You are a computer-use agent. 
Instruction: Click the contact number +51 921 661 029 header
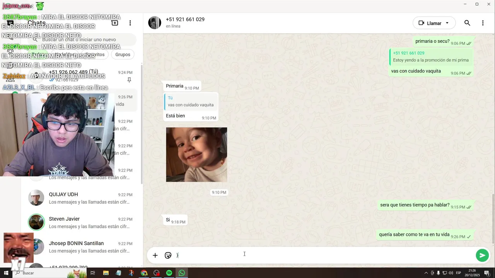tap(185, 19)
